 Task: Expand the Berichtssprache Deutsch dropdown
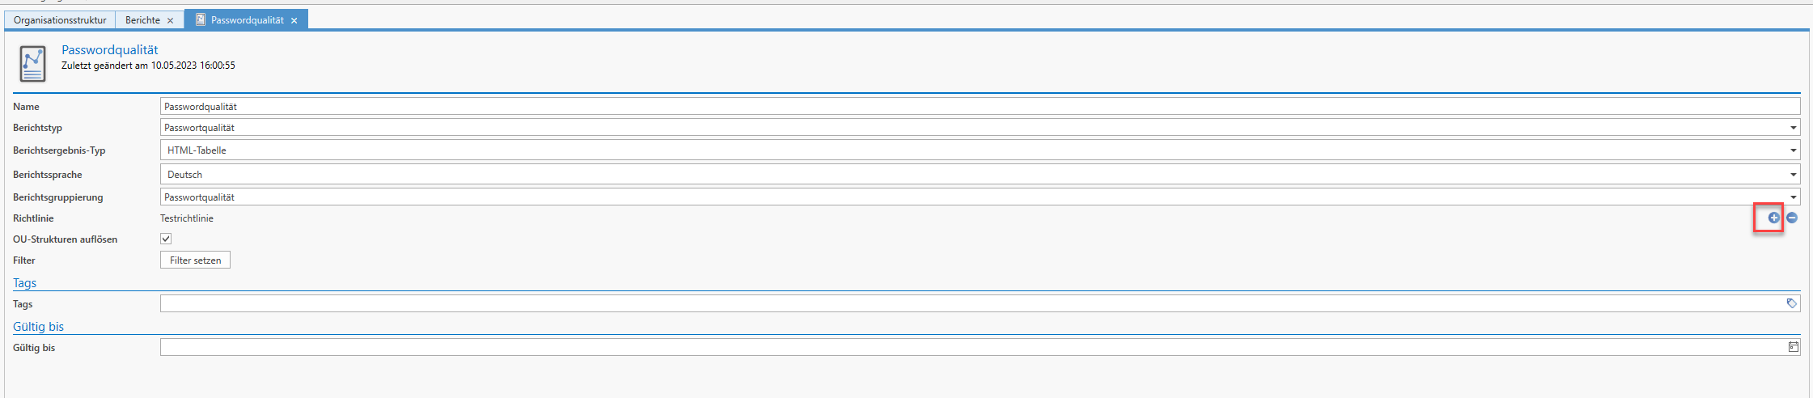click(1793, 175)
